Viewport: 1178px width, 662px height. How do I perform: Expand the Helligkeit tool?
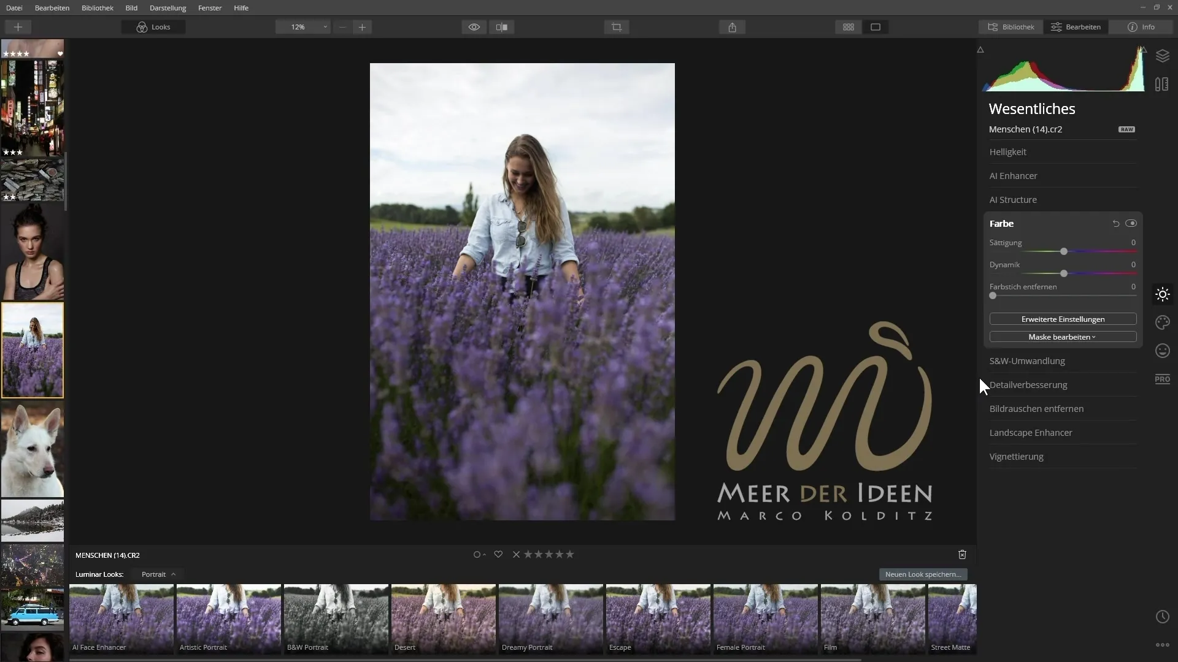point(1063,152)
